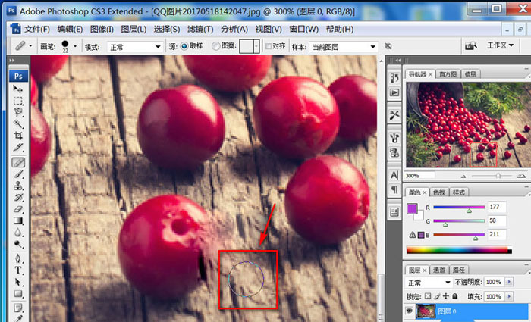Screen dimensions: 531x322
Task: Toggle ignore adjustment layers icon beside 样本
Action: pos(388,46)
